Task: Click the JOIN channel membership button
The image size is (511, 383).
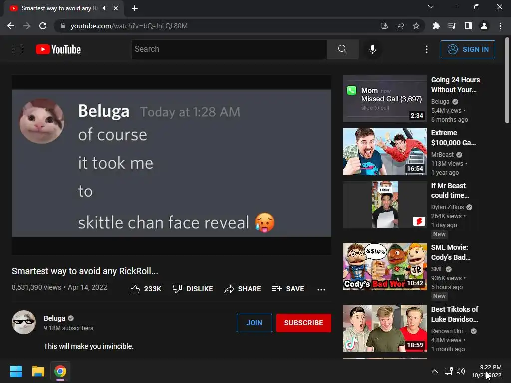Action: (x=254, y=323)
